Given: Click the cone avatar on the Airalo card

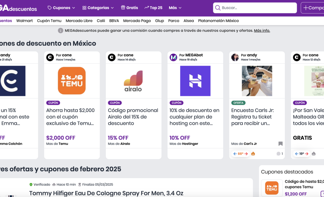Looking at the screenshot, I should [112, 57].
